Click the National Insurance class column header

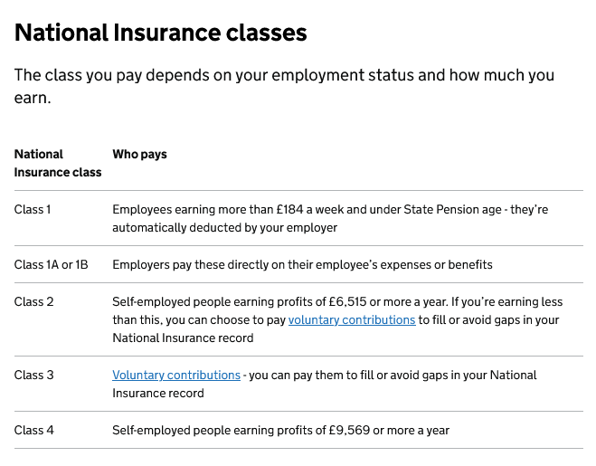click(x=58, y=163)
